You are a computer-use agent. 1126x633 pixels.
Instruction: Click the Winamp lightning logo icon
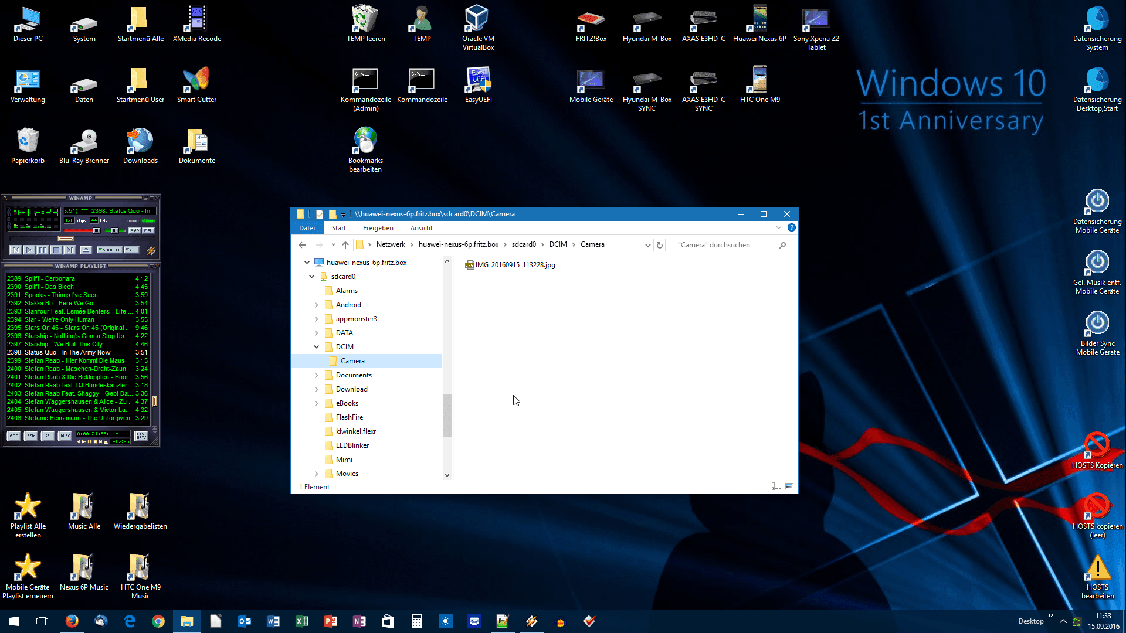tap(151, 251)
